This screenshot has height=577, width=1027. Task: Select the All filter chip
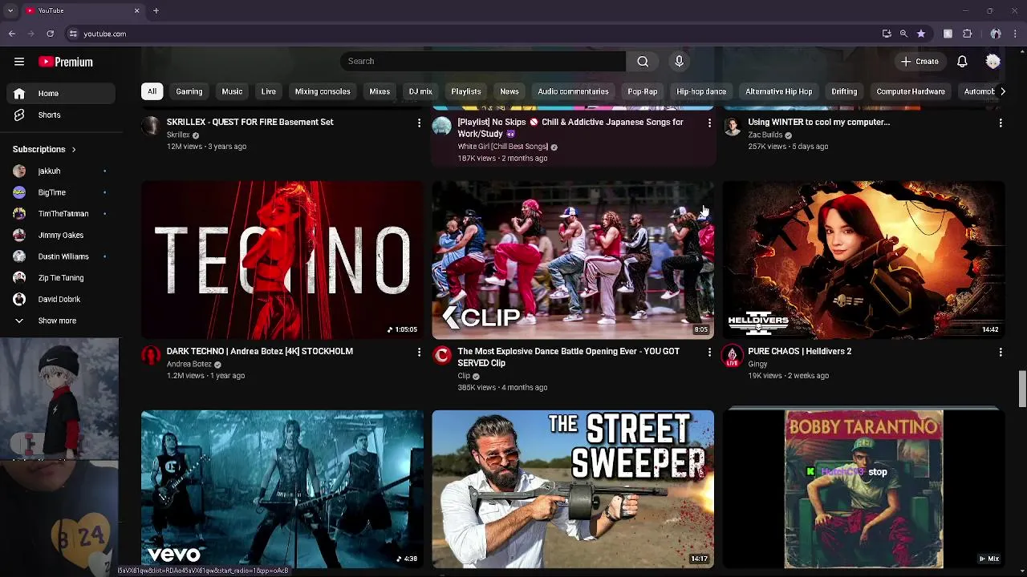click(x=152, y=91)
